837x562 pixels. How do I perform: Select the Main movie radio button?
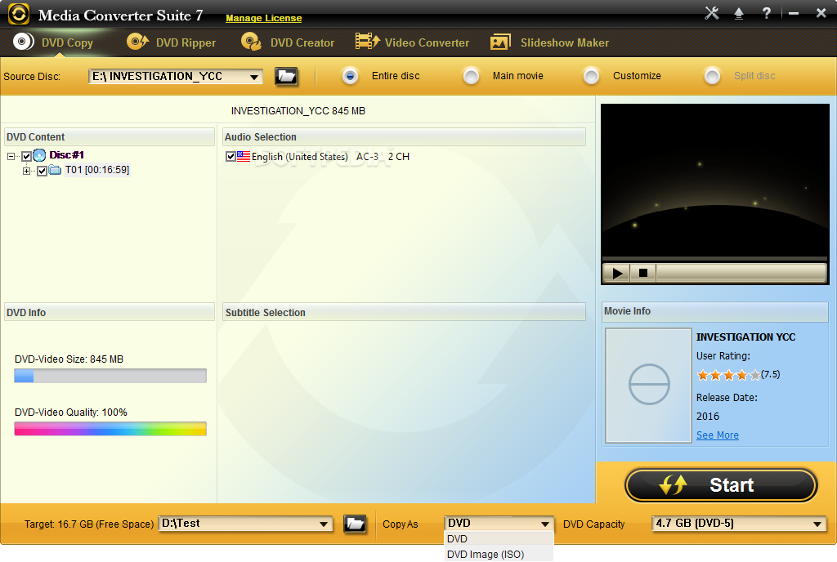click(x=471, y=76)
